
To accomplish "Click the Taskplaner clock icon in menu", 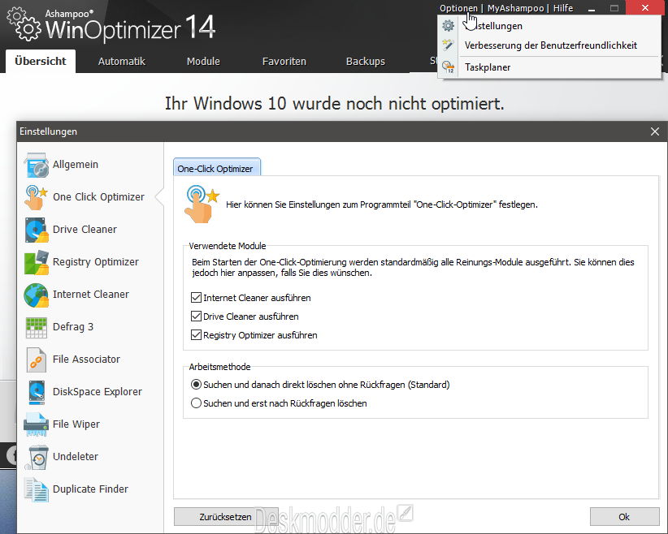I will click(448, 67).
